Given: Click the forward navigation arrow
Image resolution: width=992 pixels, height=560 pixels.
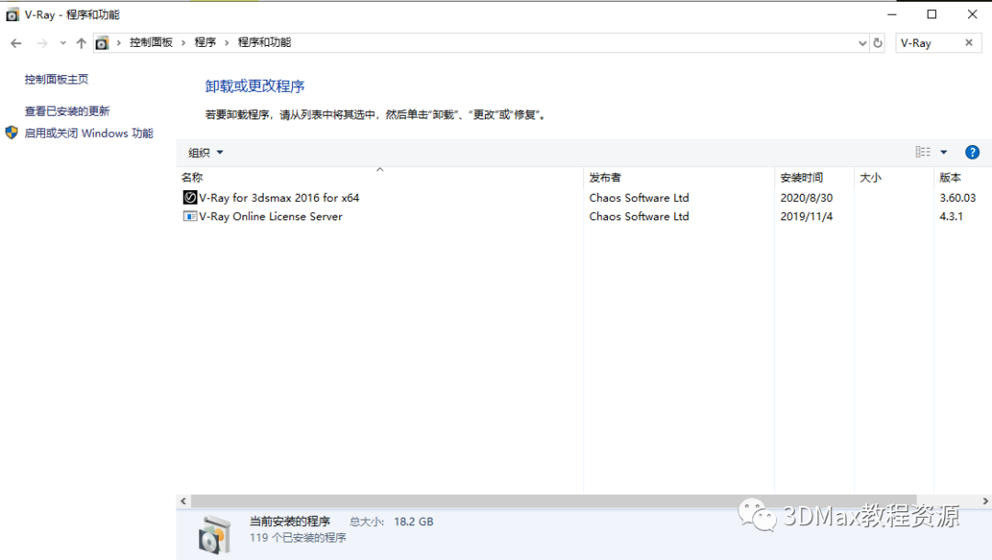Looking at the screenshot, I should [x=41, y=43].
